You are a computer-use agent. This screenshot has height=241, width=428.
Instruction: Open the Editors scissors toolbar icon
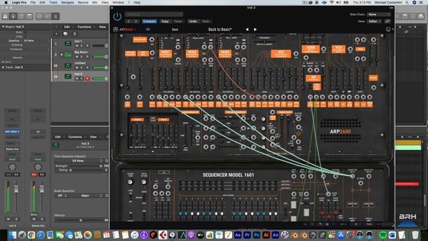pyautogui.click(x=56, y=16)
